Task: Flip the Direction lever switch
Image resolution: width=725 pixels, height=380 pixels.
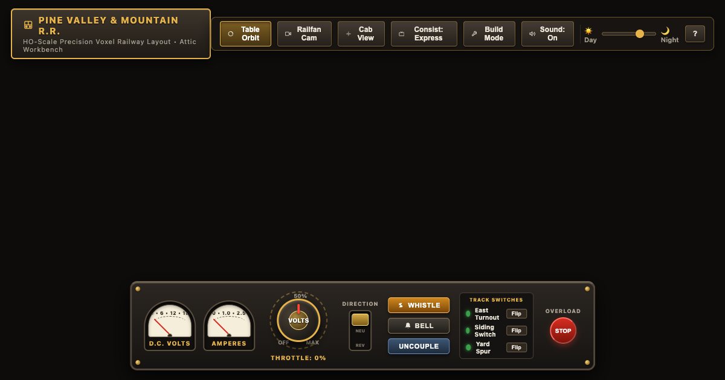Action: 360,331
